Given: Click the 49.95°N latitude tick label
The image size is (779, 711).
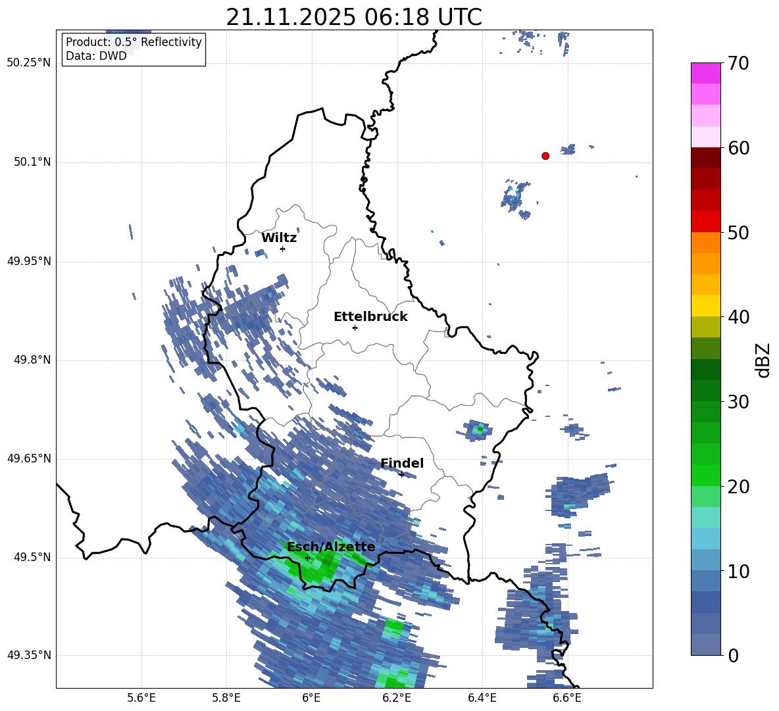Looking at the screenshot, I should (29, 261).
